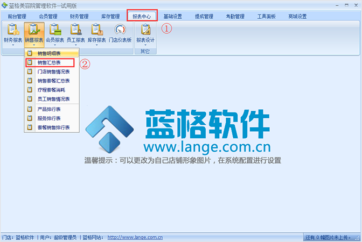Choose 产品排行表 menu entry

tap(52, 109)
